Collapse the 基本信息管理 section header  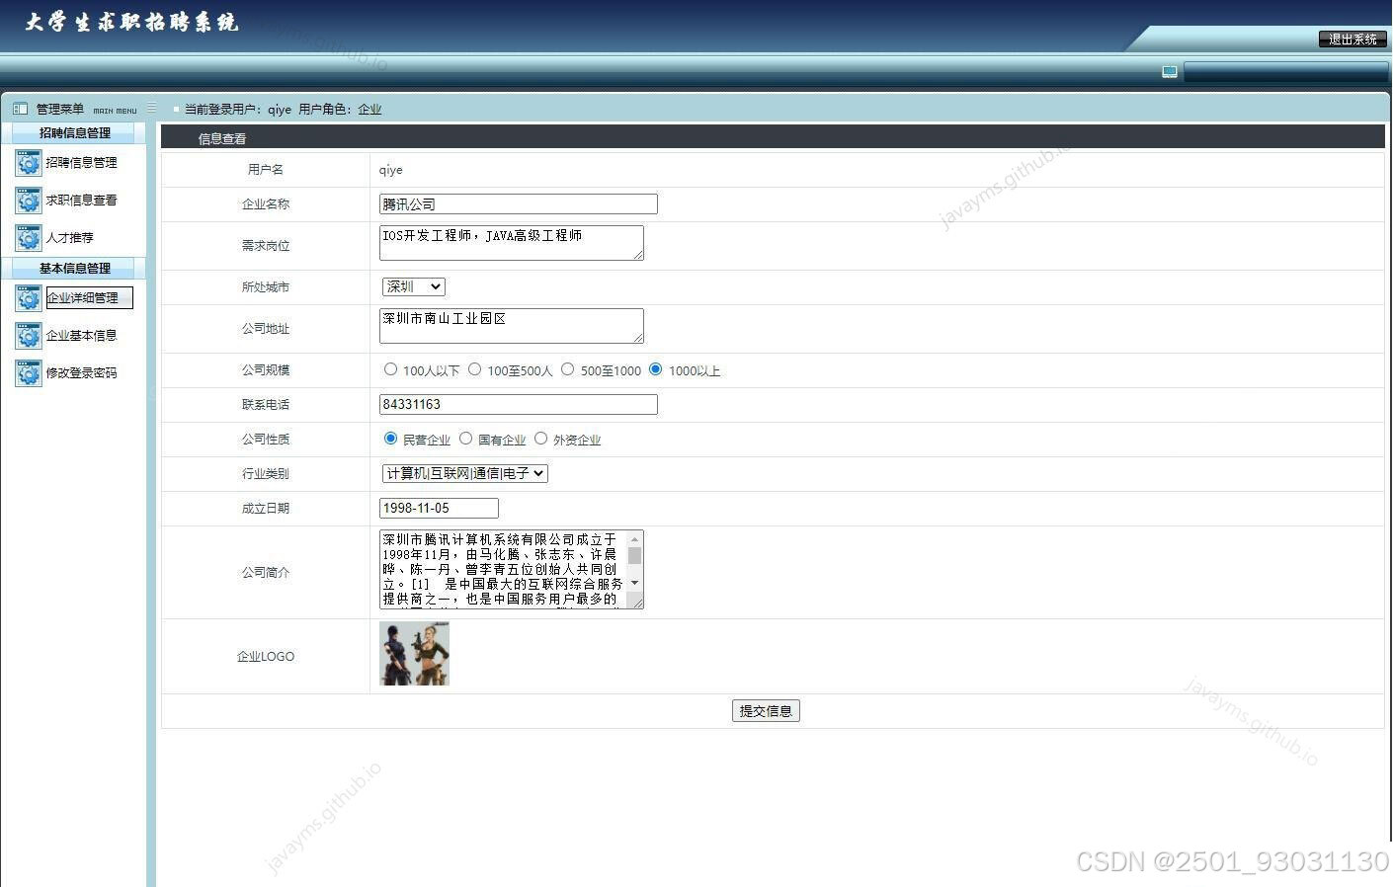pos(74,268)
